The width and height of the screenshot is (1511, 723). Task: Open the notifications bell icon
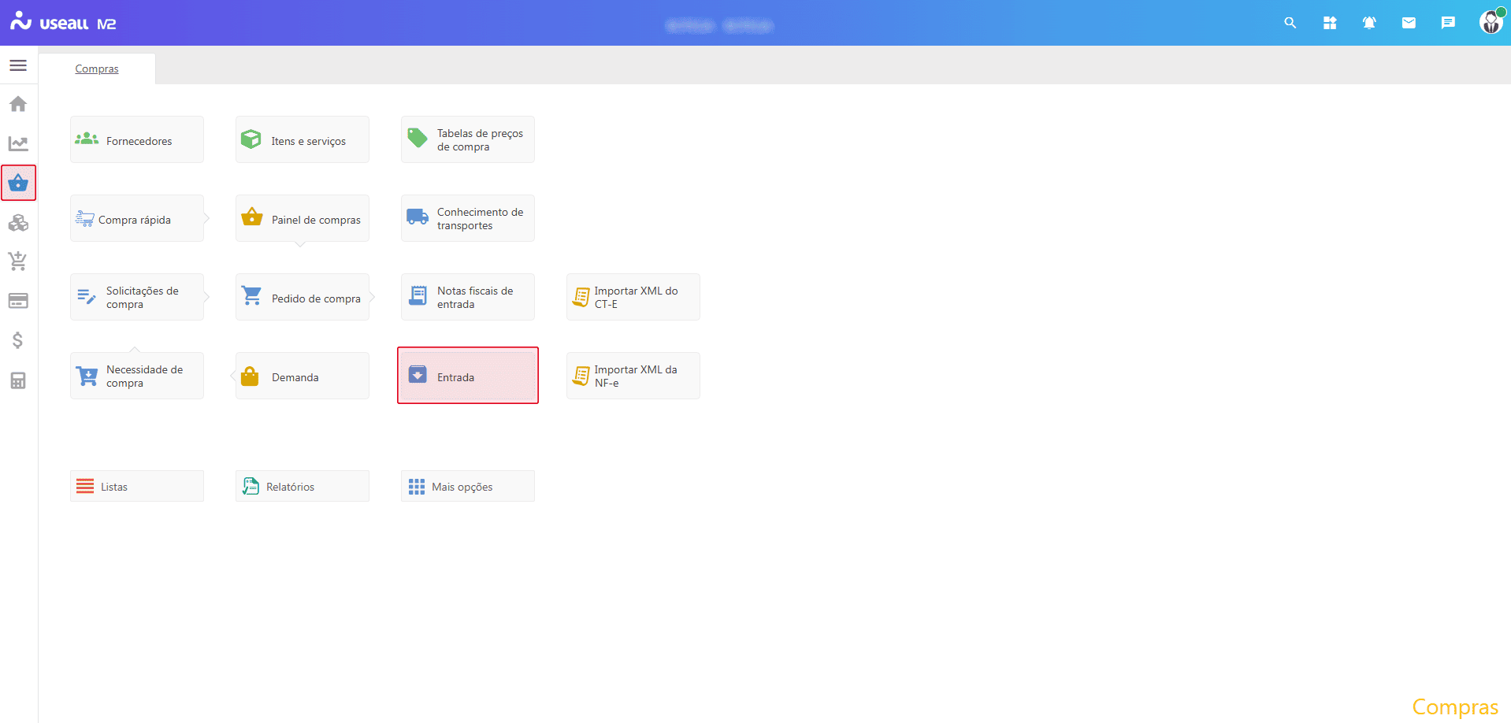click(x=1369, y=23)
